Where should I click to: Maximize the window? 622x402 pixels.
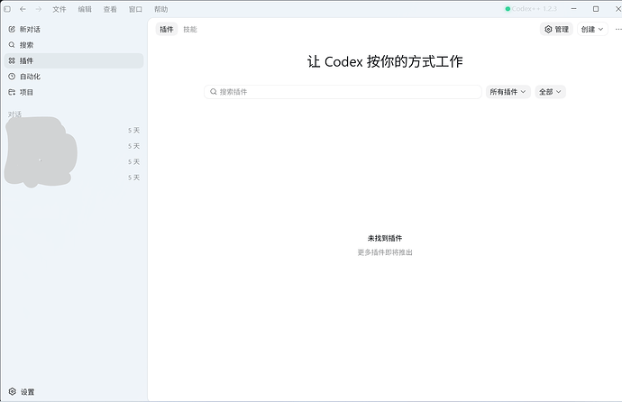pos(596,9)
